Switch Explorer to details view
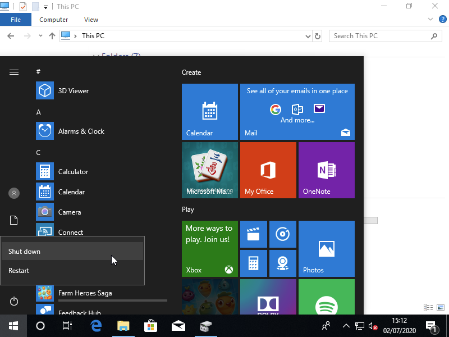This screenshot has width=449, height=337. click(428, 307)
